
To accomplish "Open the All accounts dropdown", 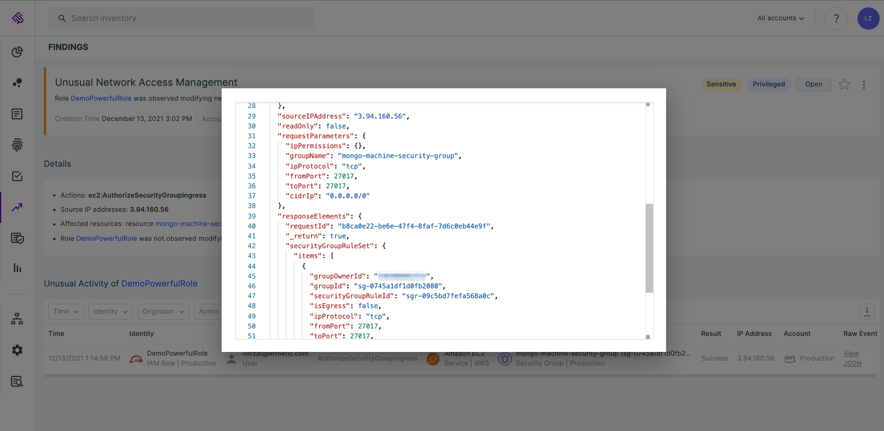I will [780, 18].
